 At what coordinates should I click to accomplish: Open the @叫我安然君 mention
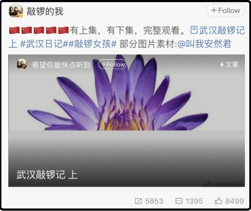pyautogui.click(x=204, y=44)
